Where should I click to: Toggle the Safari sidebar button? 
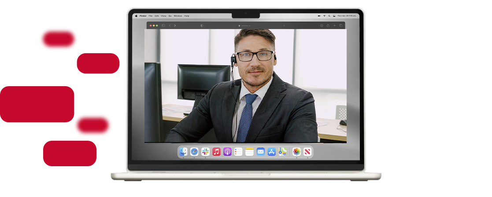(x=163, y=26)
